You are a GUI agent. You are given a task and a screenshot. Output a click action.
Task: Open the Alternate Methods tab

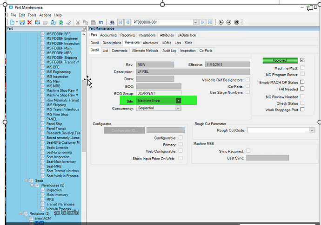pyautogui.click(x=145, y=51)
